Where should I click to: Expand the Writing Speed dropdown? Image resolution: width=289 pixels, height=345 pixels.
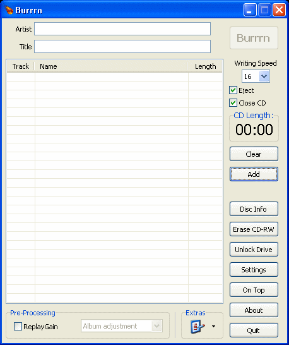(x=264, y=76)
